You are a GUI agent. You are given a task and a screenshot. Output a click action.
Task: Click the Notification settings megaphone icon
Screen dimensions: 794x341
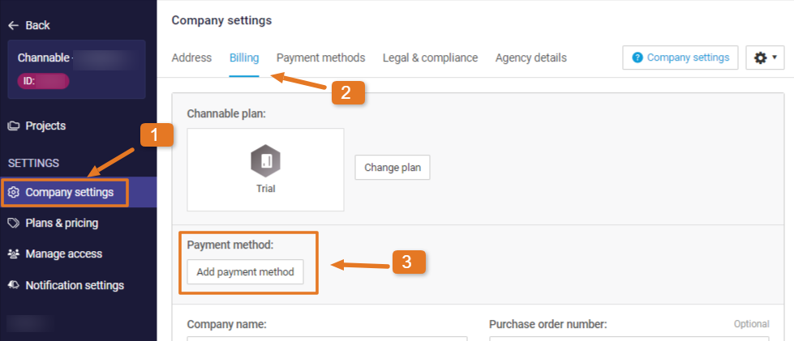tap(13, 285)
